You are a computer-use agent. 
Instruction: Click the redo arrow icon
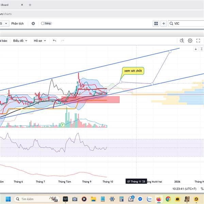[63, 40]
